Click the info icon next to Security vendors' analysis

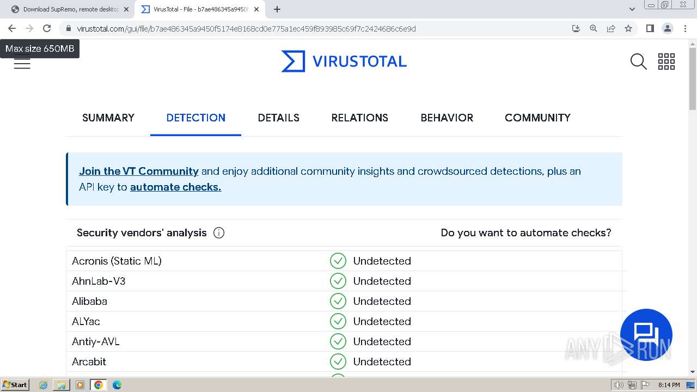[219, 233]
